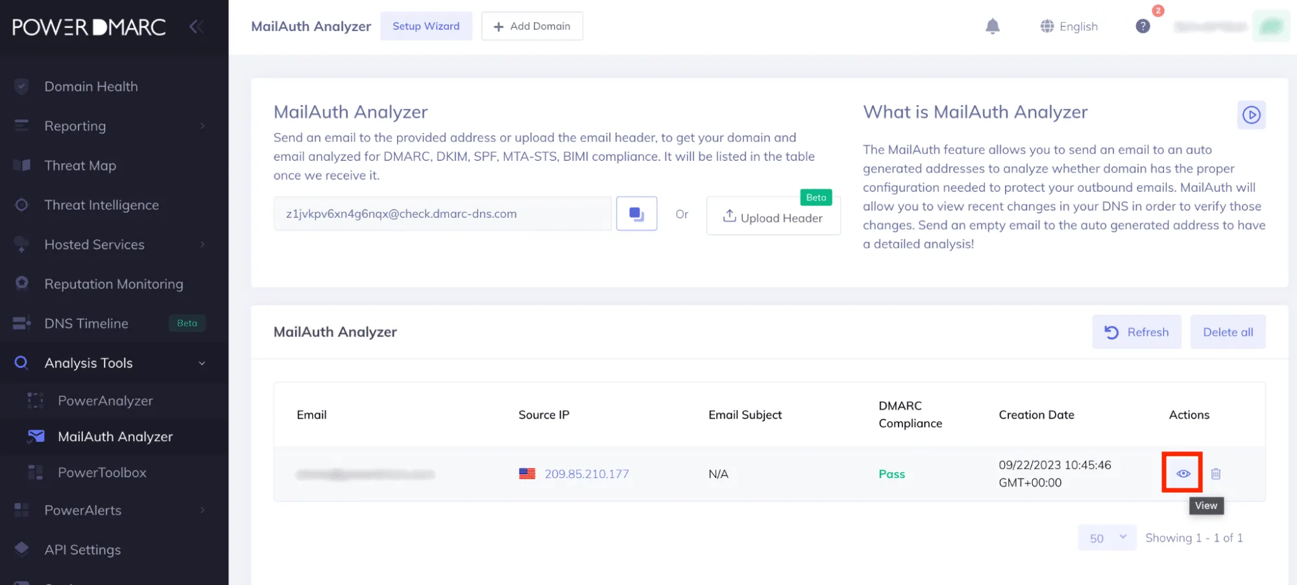Viewport: 1297px width, 585px height.
Task: Collapse the Analysis Tools chevron
Action: click(202, 363)
